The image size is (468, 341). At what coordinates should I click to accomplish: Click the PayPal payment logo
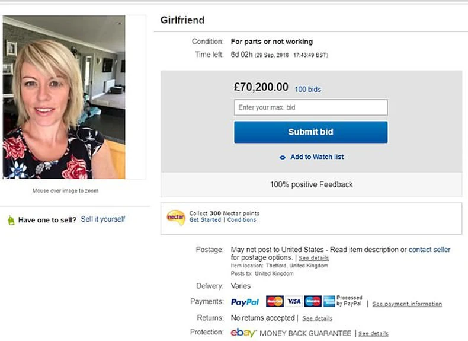[x=245, y=302]
